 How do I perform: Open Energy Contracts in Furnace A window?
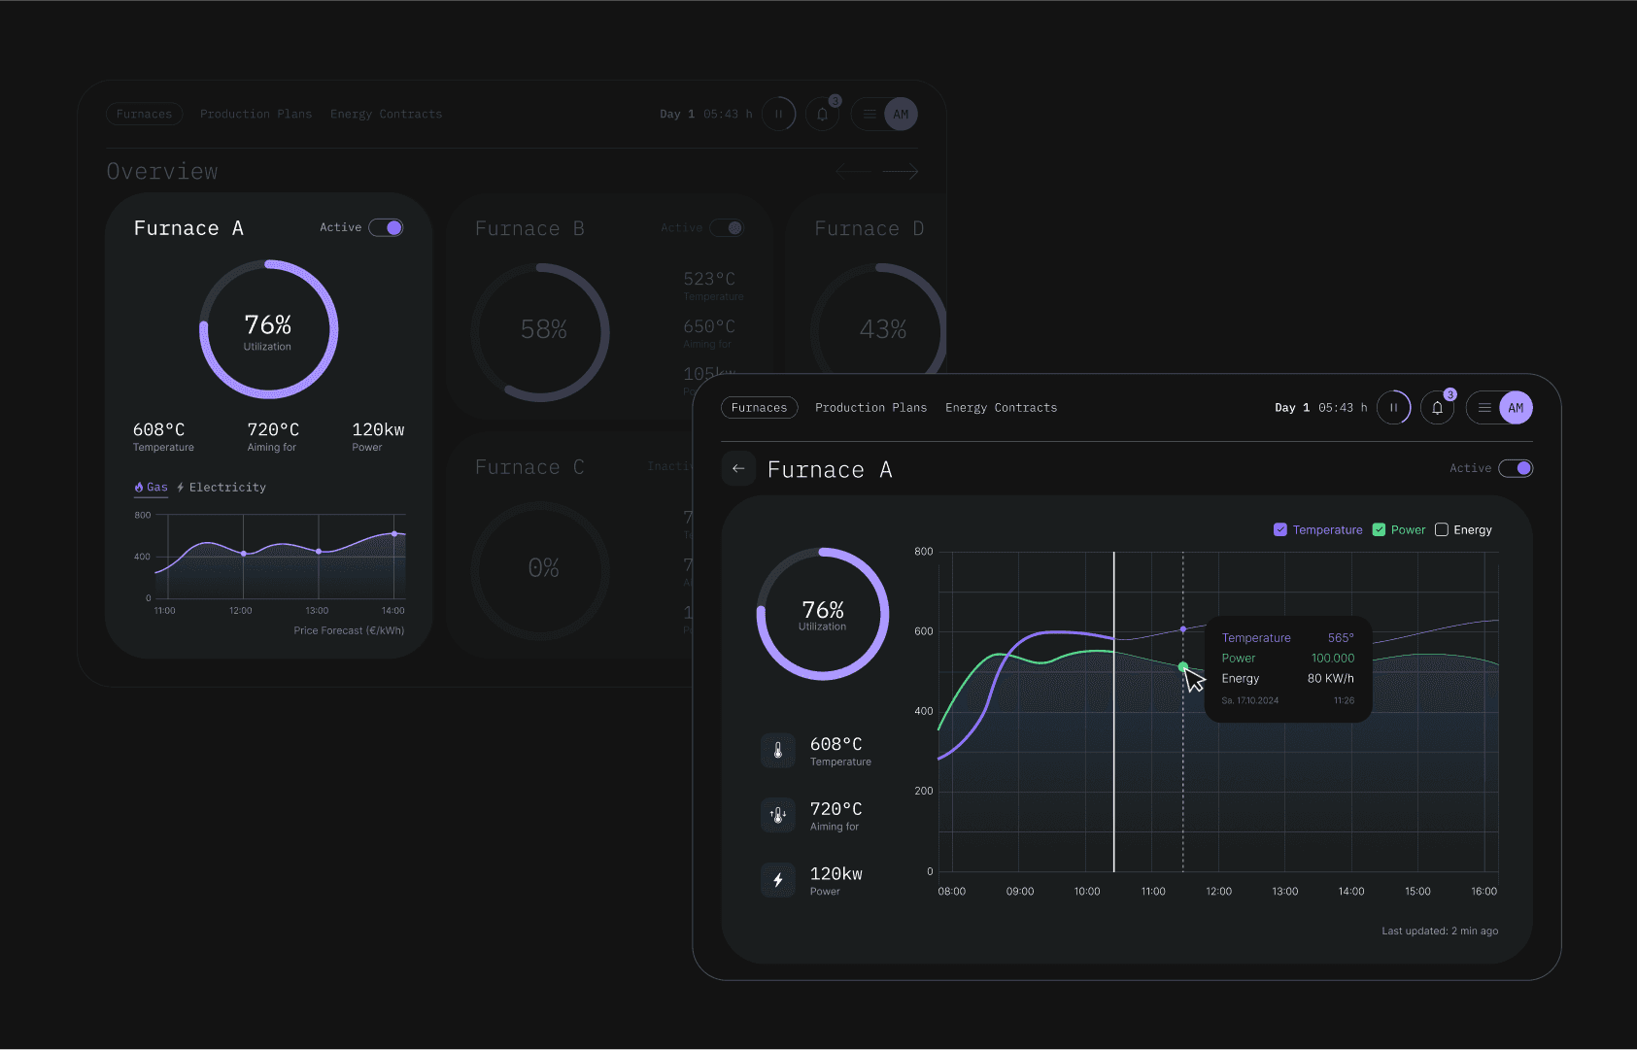pyautogui.click(x=1001, y=408)
